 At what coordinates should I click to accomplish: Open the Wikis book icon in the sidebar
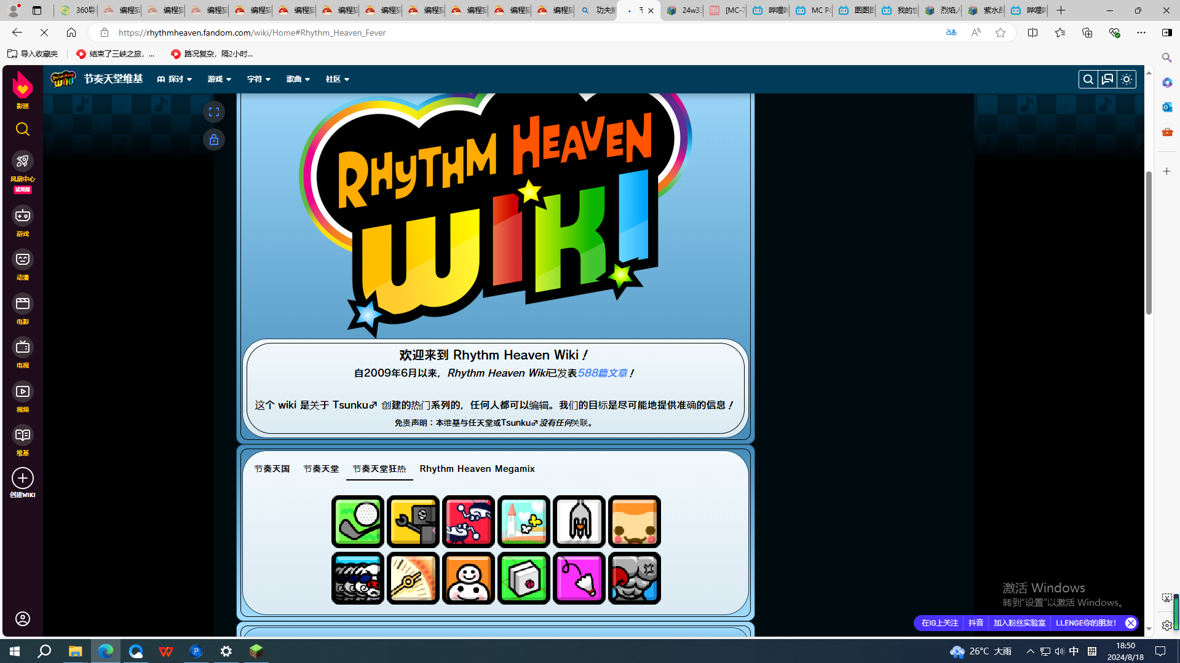[x=23, y=435]
